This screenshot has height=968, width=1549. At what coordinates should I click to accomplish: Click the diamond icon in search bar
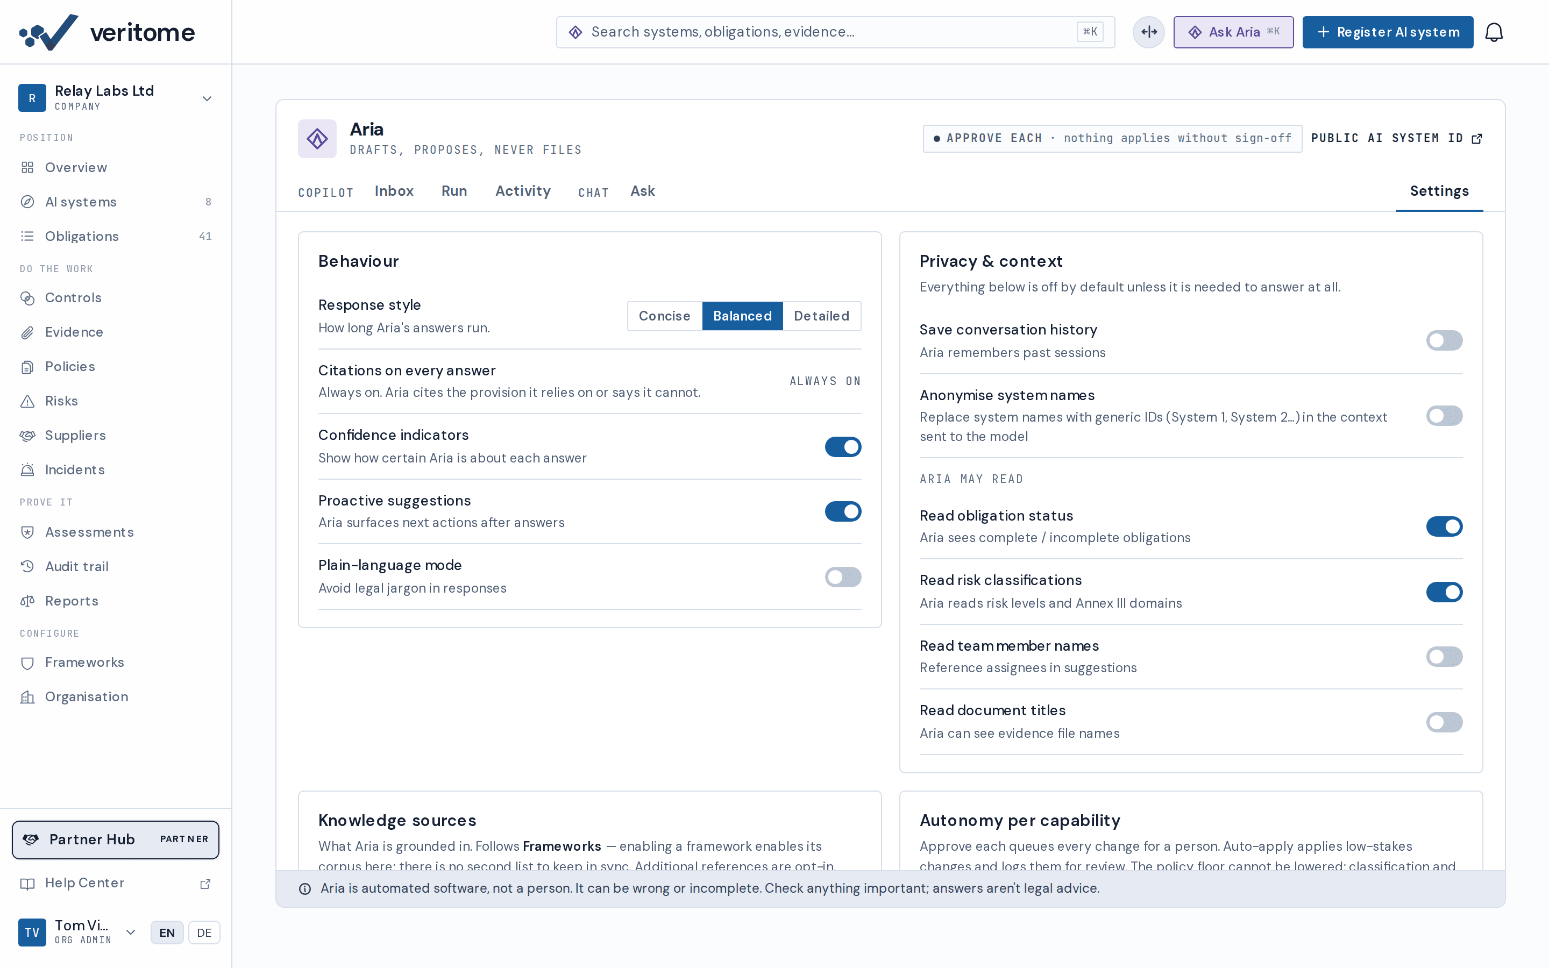coord(575,32)
